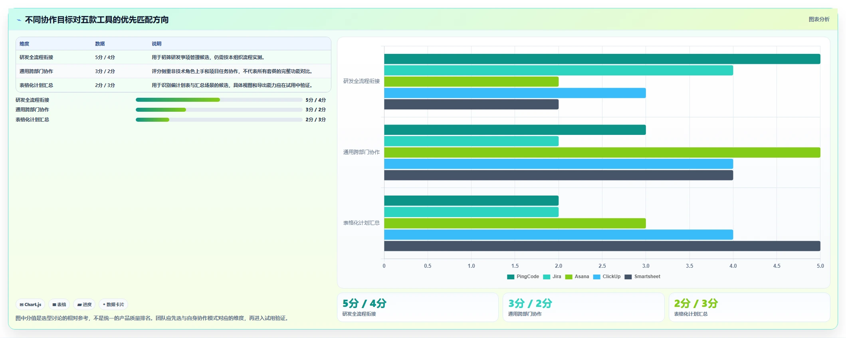Click Jira bar in 通用跨部门协作 group
The height and width of the screenshot is (338, 846).
[471, 141]
